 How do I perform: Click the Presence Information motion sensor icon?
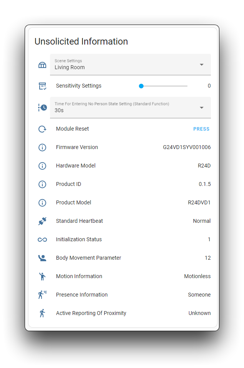point(42,295)
